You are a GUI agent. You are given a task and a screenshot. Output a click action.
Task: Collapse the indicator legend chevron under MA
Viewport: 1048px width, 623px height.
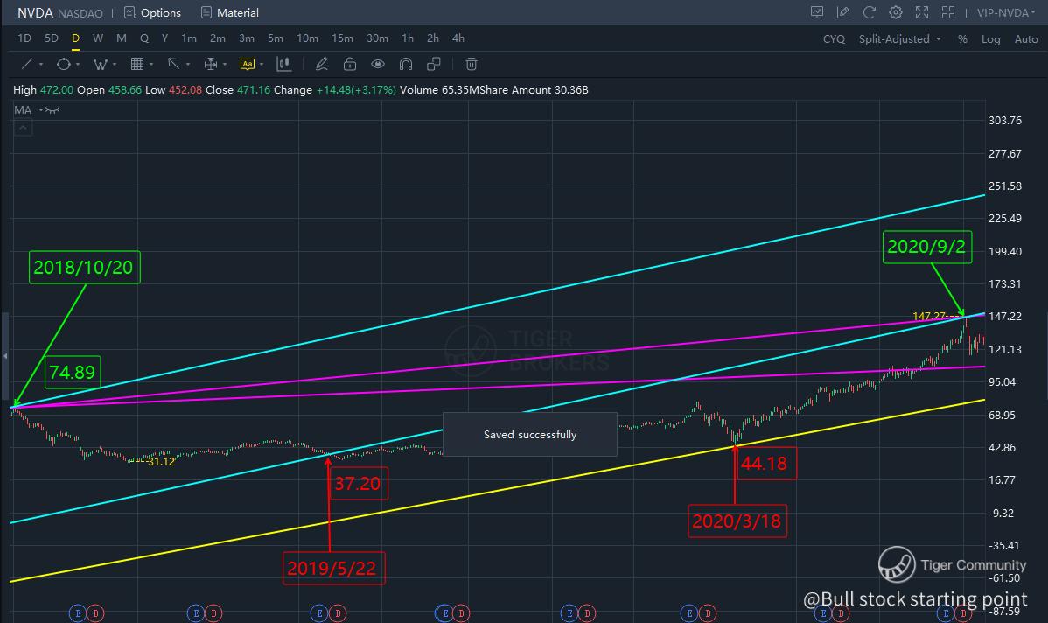[x=23, y=127]
